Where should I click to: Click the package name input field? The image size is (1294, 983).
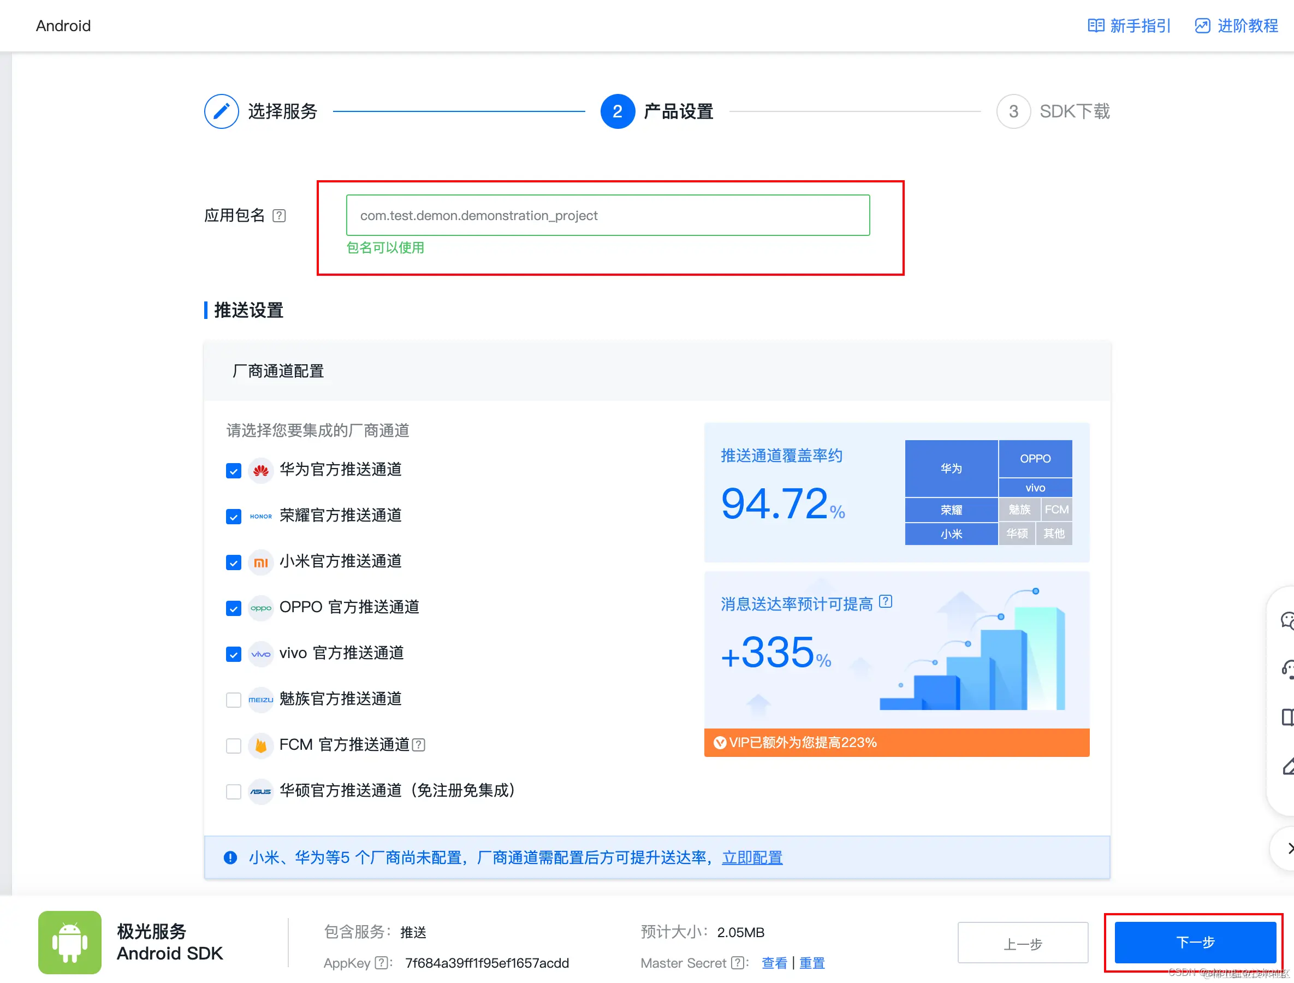pos(608,215)
